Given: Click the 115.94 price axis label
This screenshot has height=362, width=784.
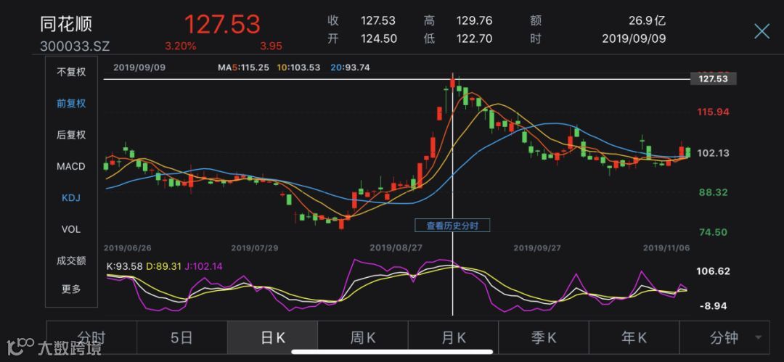Looking at the screenshot, I should [x=713, y=112].
